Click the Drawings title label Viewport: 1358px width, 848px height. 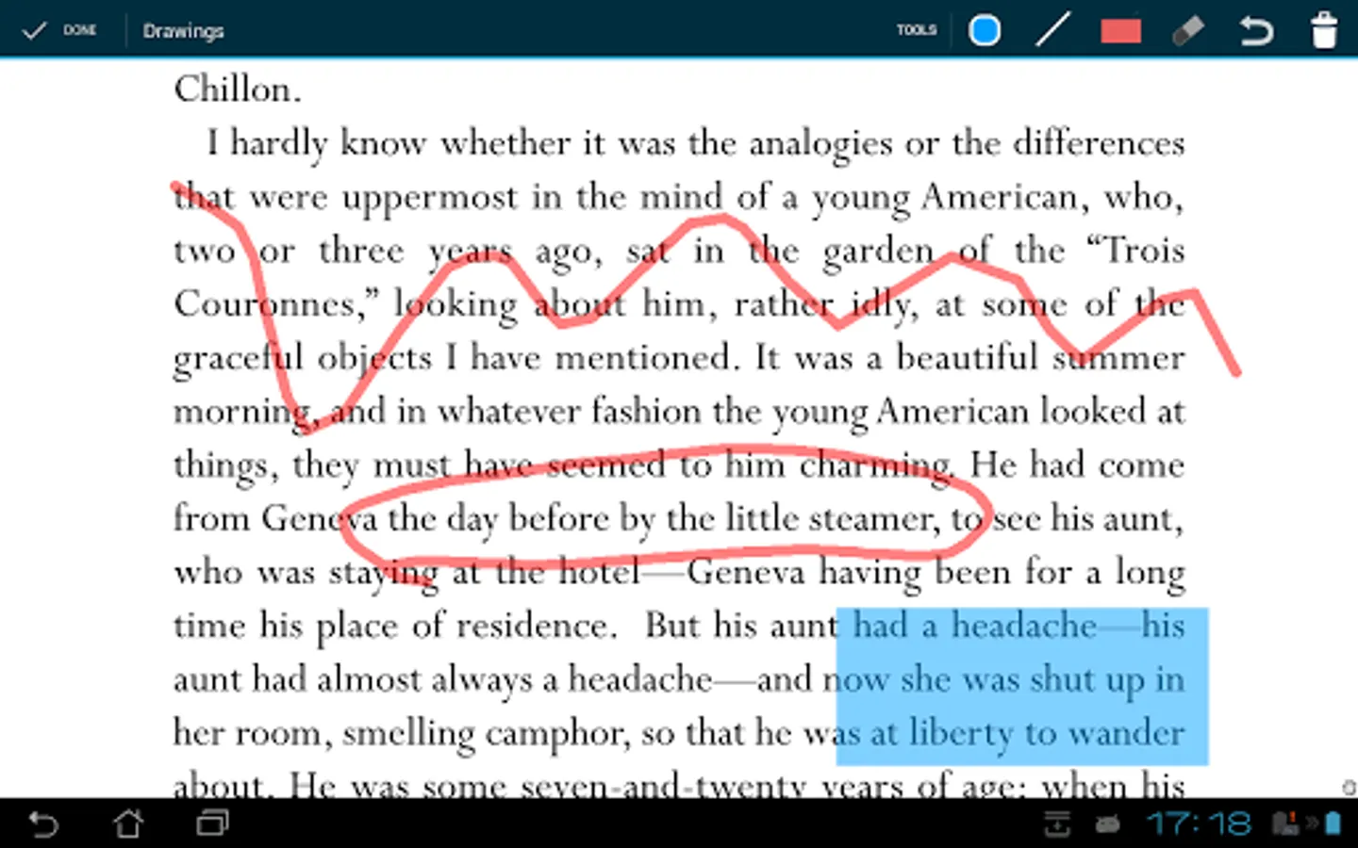coord(183,31)
